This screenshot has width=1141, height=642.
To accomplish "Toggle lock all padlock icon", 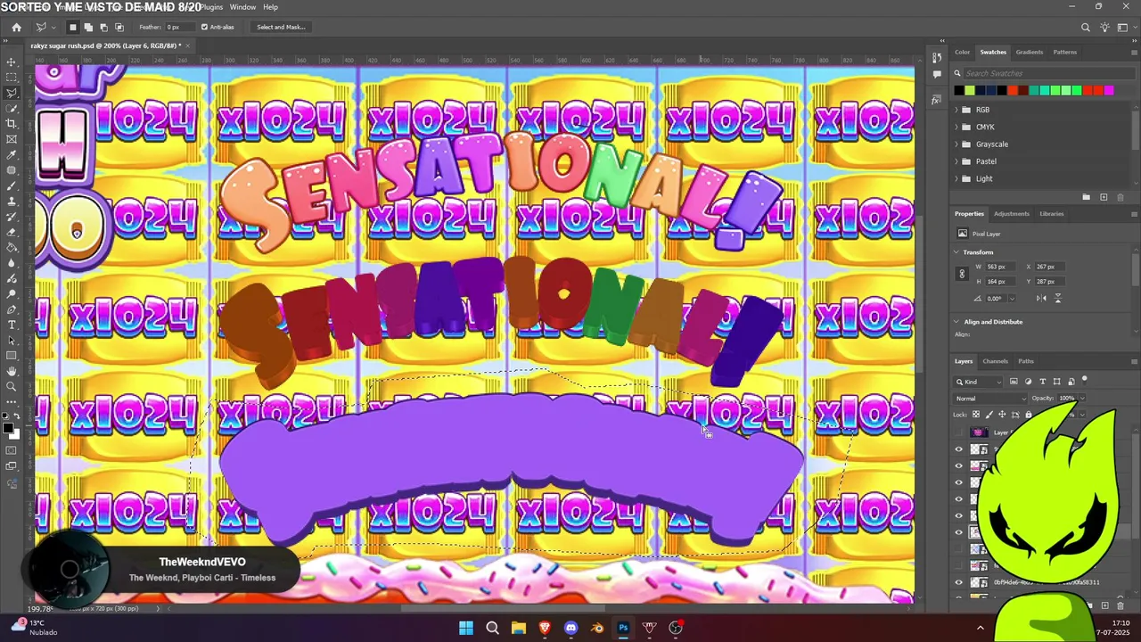I will click(x=1028, y=415).
